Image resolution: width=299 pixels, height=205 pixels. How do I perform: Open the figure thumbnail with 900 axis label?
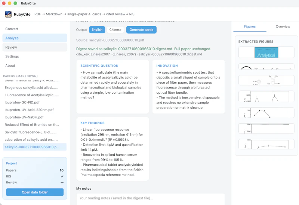point(266,144)
